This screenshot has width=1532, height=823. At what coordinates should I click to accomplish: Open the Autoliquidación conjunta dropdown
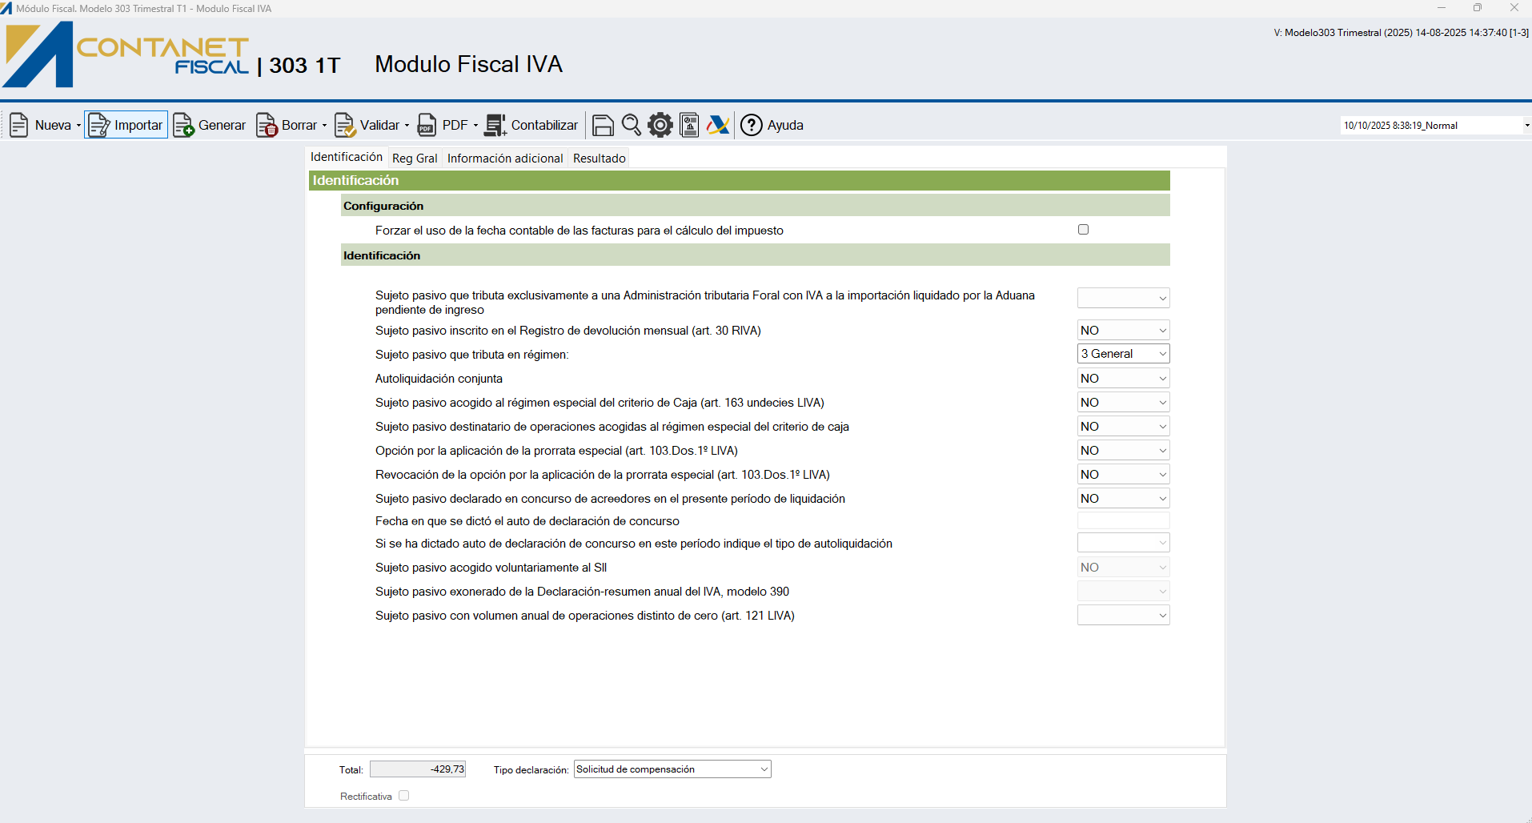[x=1123, y=379]
